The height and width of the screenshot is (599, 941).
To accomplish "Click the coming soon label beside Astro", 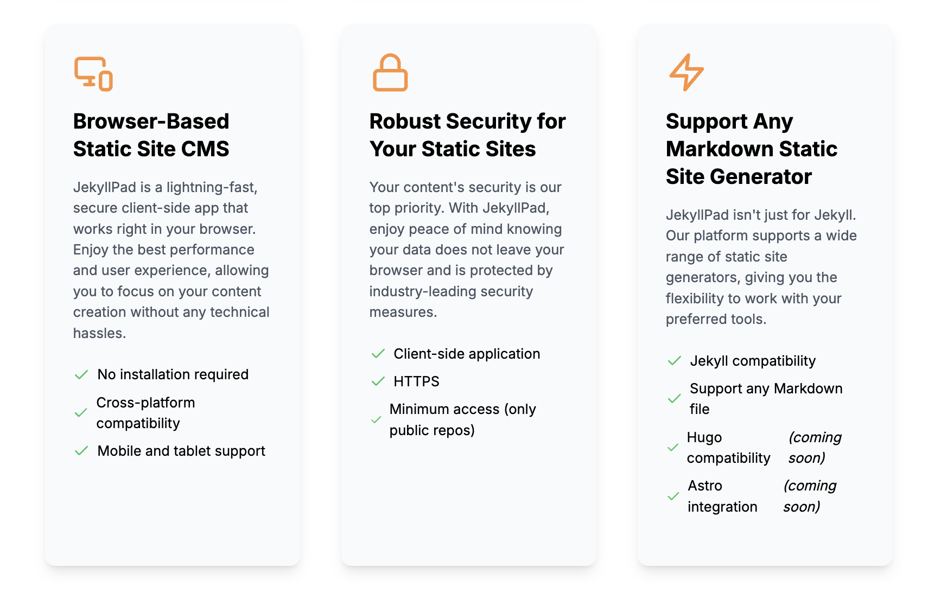I will coord(810,496).
